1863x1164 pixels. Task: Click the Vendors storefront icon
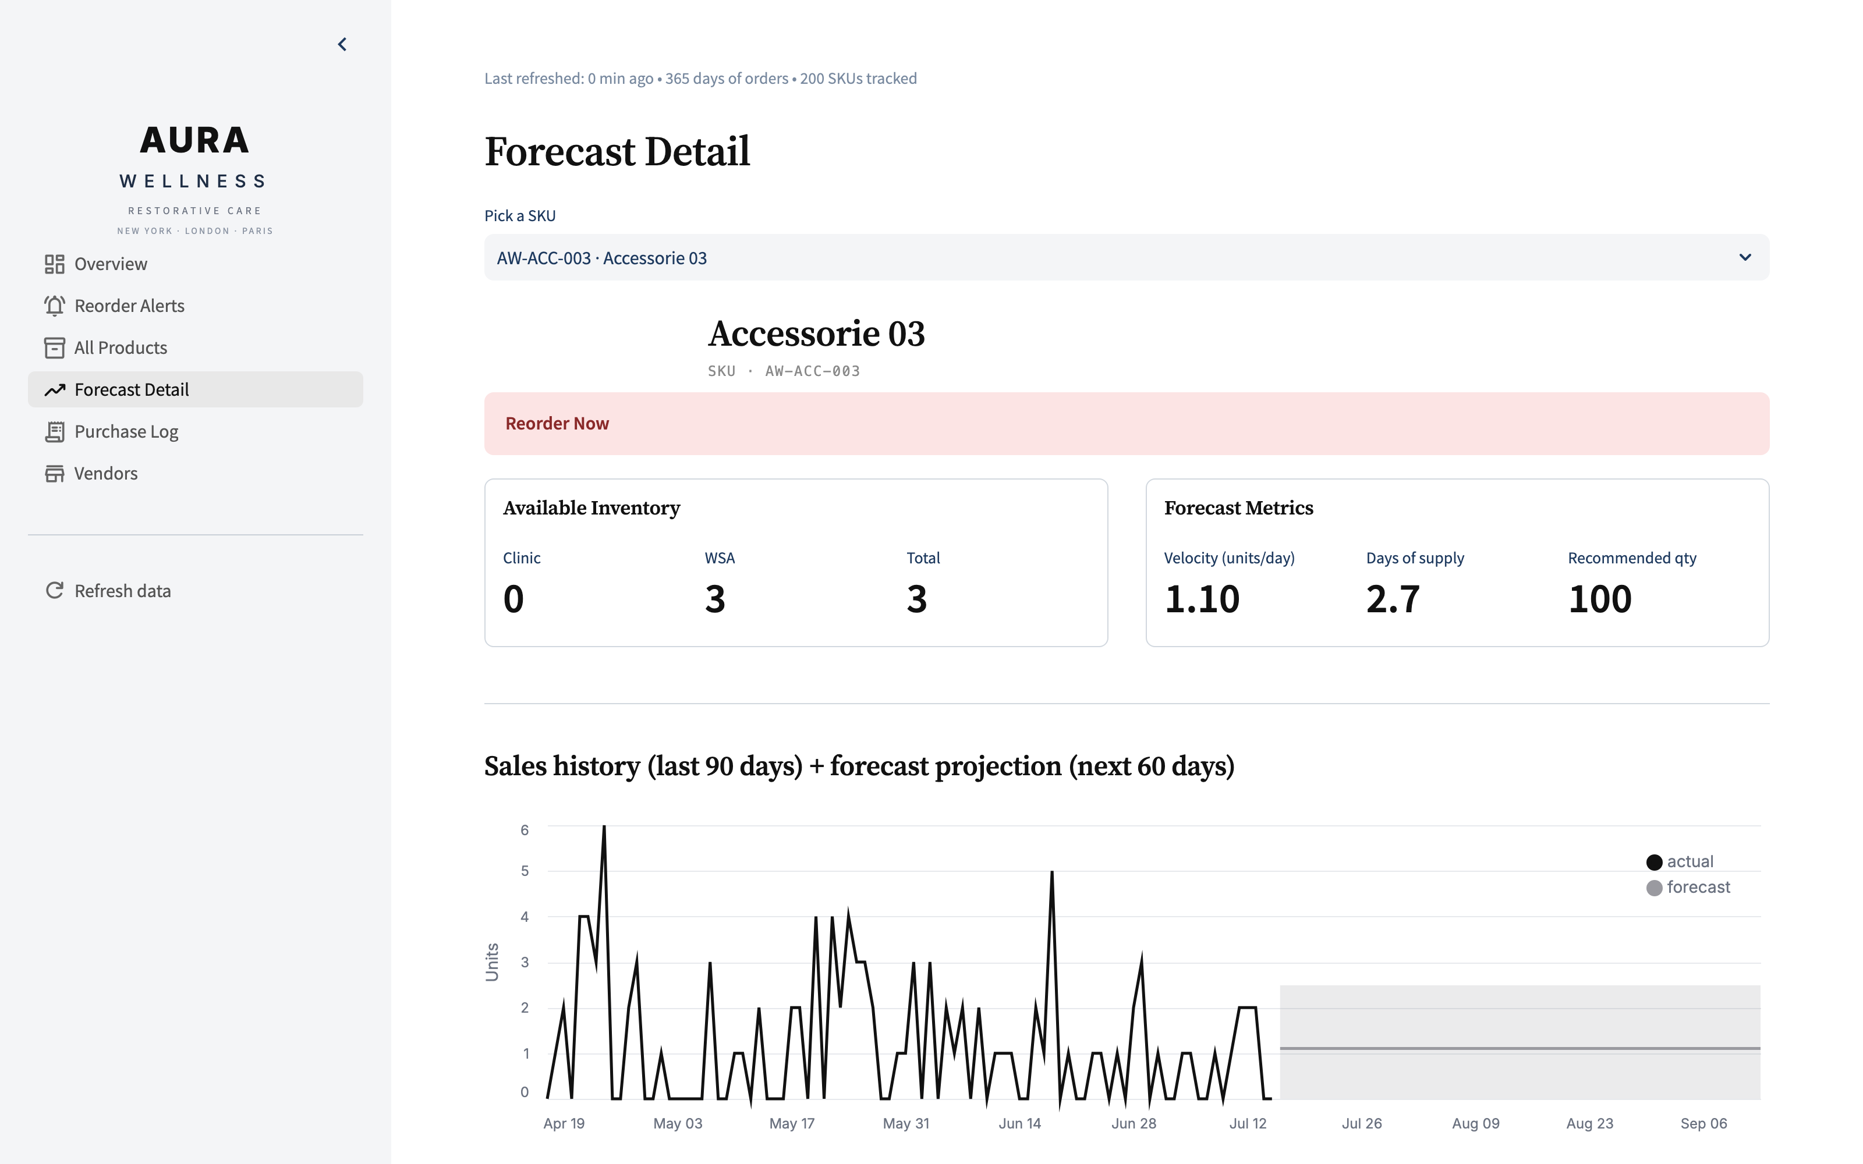tap(55, 473)
